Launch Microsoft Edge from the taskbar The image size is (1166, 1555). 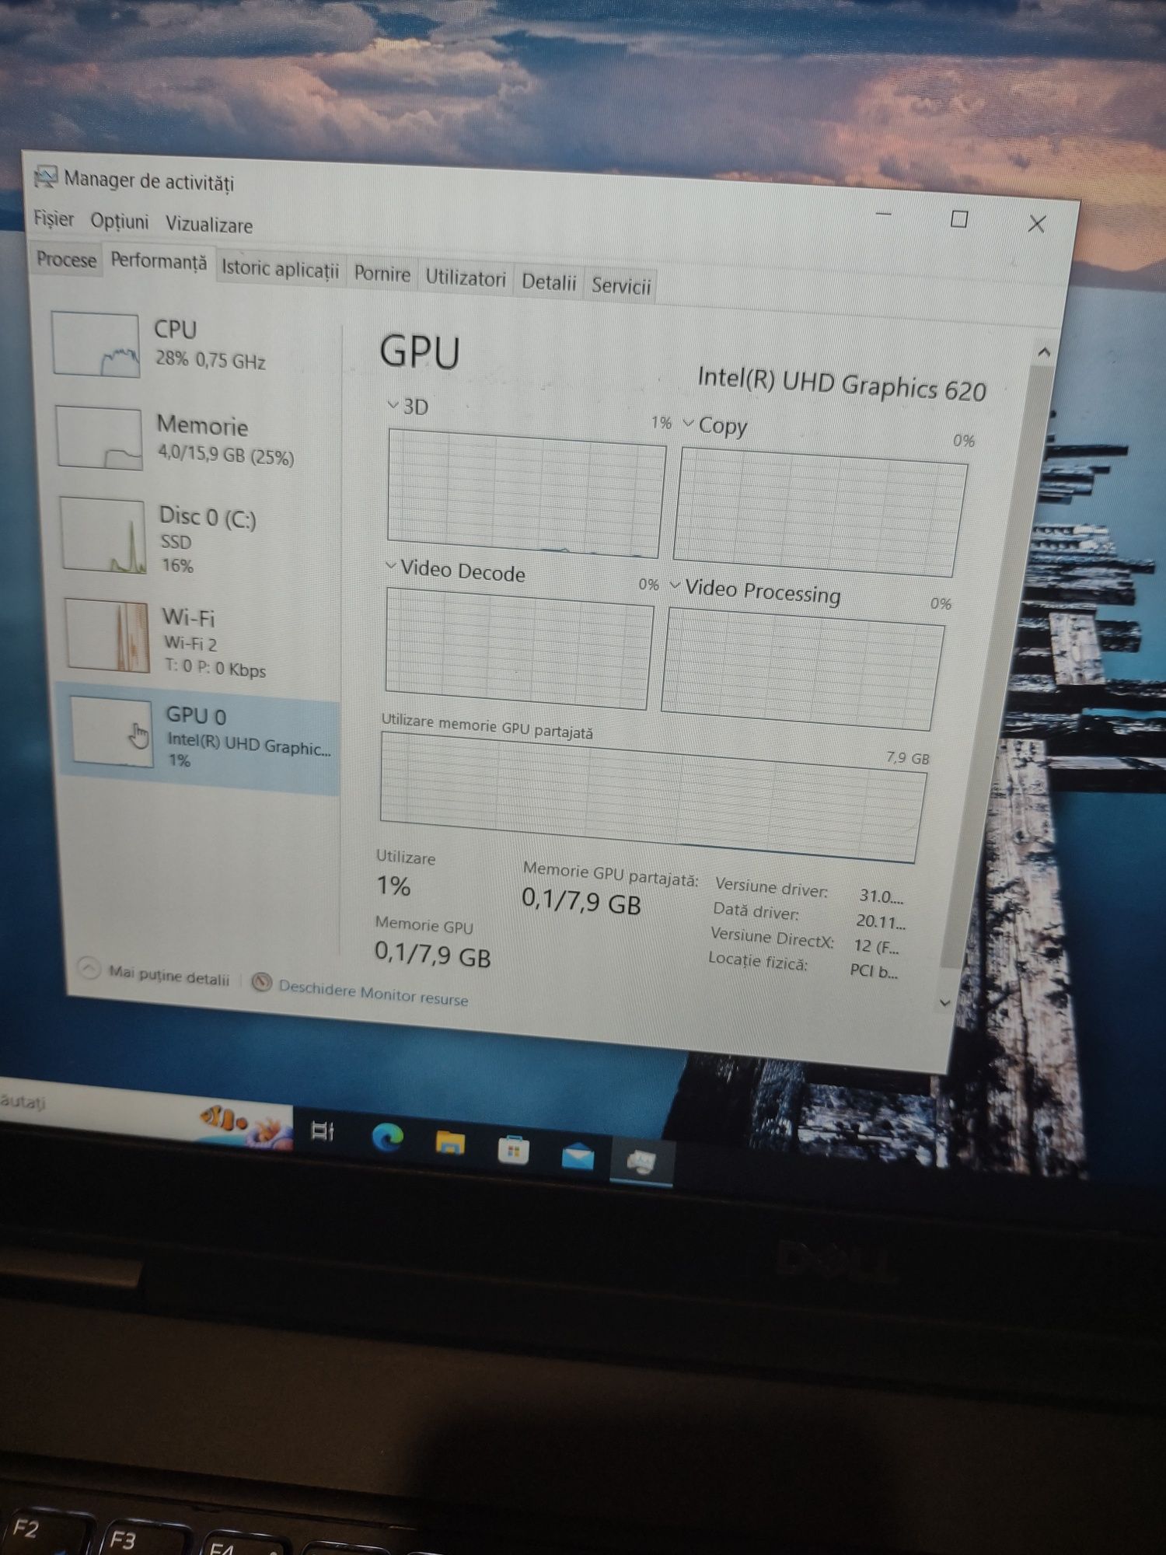tap(387, 1137)
